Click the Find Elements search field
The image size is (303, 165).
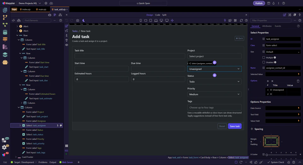coord(37,20)
